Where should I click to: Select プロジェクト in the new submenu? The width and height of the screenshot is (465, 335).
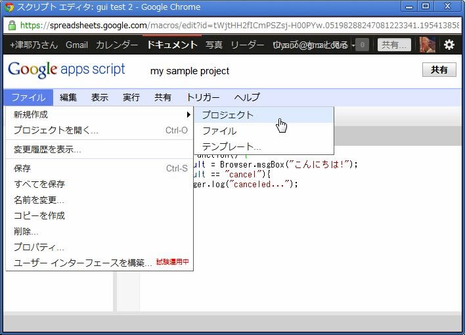coord(228,115)
